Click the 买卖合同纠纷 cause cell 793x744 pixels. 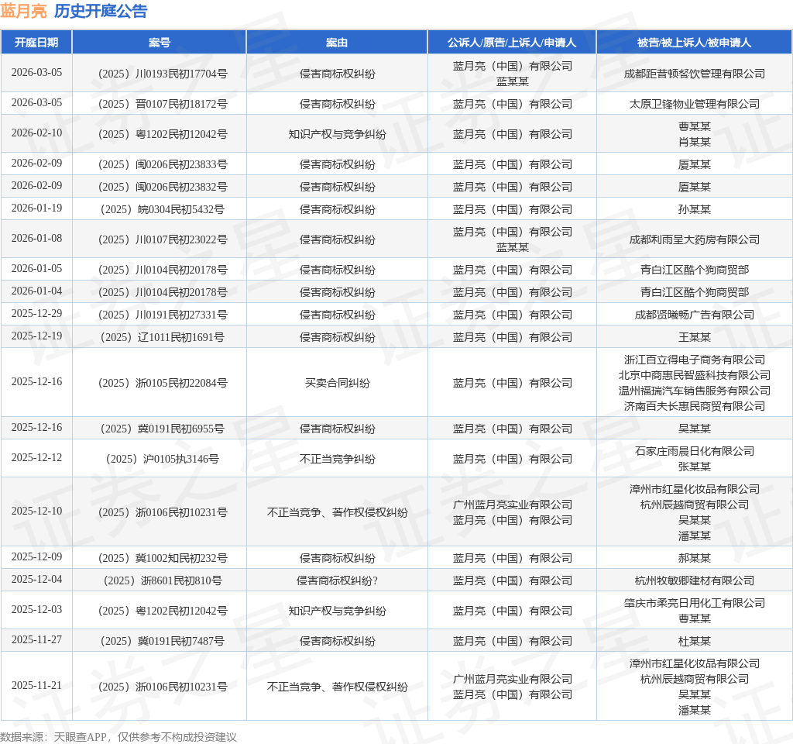(x=337, y=383)
